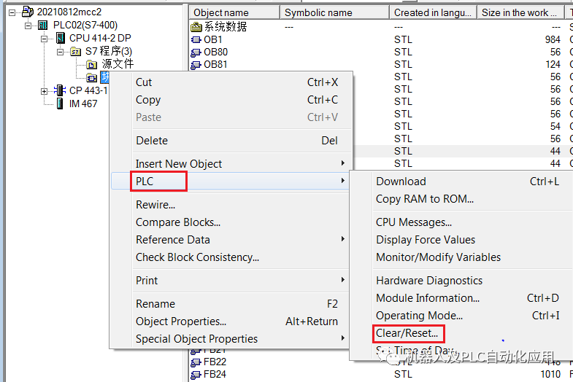
Task: Collapse the S7 程序(3) node
Action: pyautogui.click(x=61, y=52)
